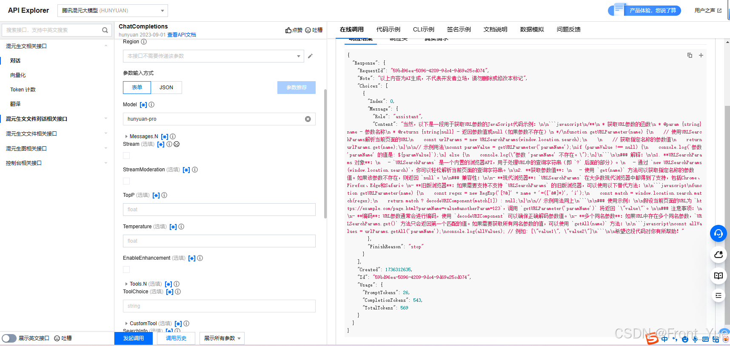Expand the Tools.N parameter
Image resolution: width=730 pixels, height=346 pixels.
126,284
